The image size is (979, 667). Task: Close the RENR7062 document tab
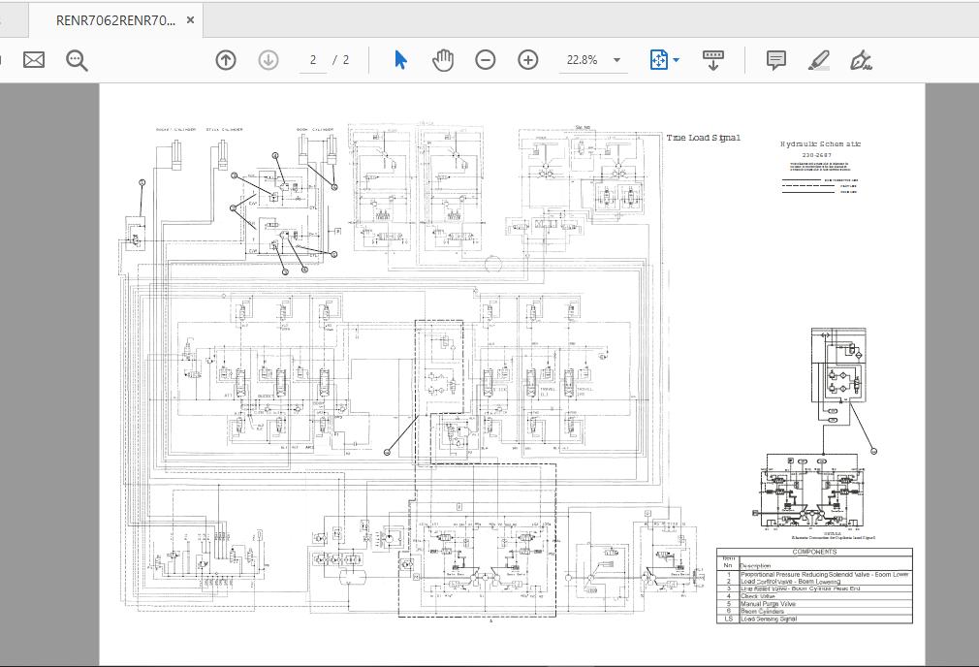[191, 19]
